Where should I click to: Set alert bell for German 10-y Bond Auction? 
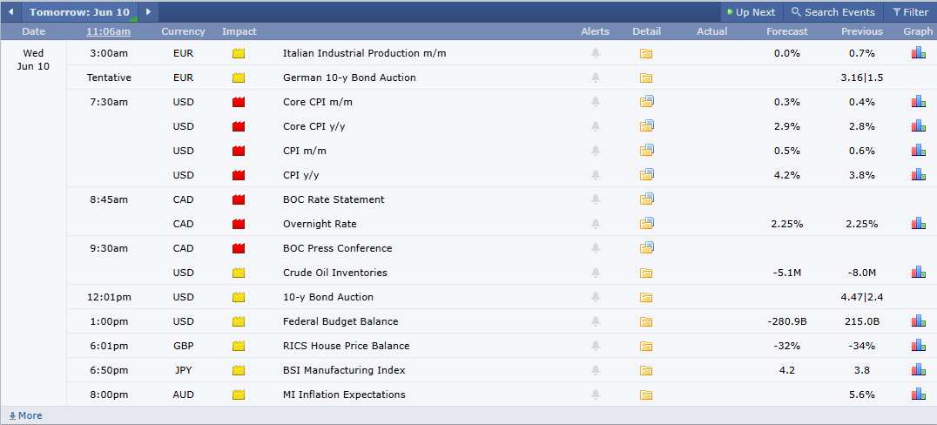[595, 78]
